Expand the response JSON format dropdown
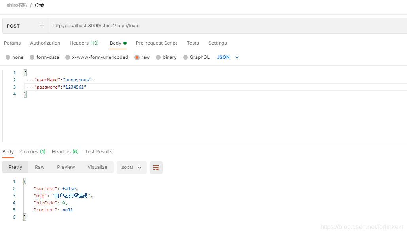The image size is (407, 234). coord(131,168)
